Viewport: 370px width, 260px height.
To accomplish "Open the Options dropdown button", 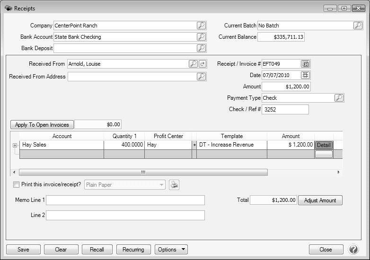I will tap(171, 250).
